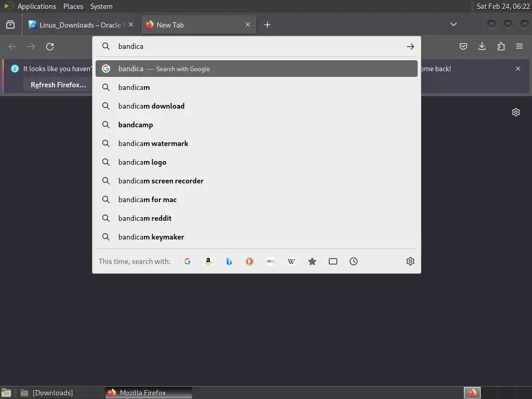Open the Places menu

[x=73, y=6]
